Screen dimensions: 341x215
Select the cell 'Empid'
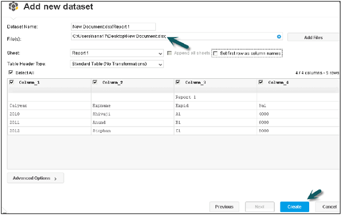[x=215, y=106]
